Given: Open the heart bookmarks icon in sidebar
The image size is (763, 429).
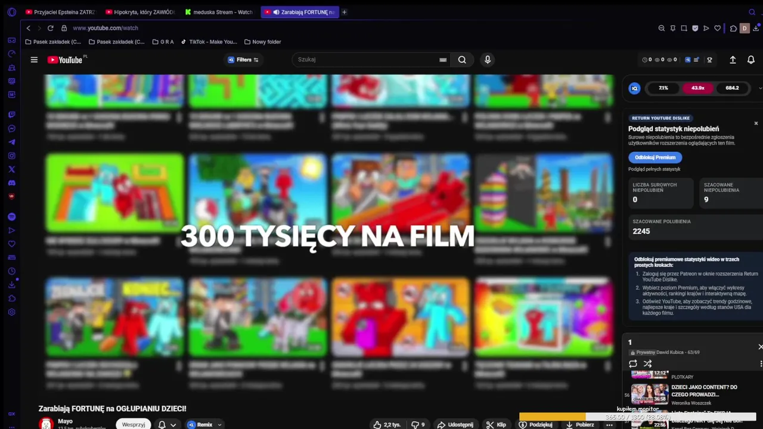Looking at the screenshot, I should pyautogui.click(x=11, y=244).
